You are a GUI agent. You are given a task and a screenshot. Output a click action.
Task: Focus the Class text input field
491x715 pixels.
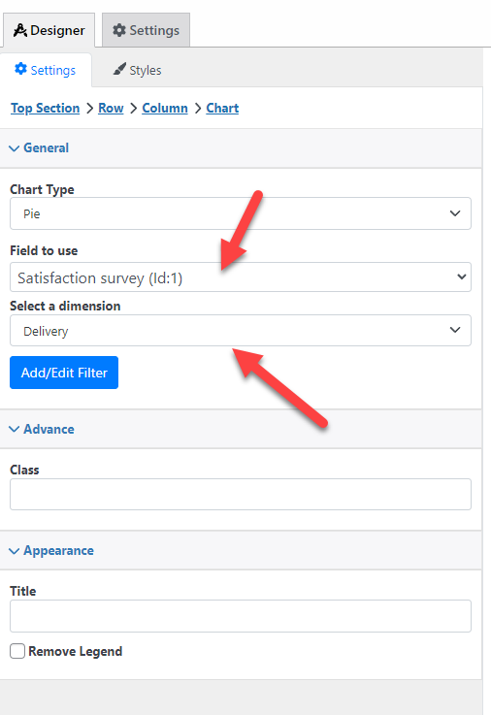241,495
